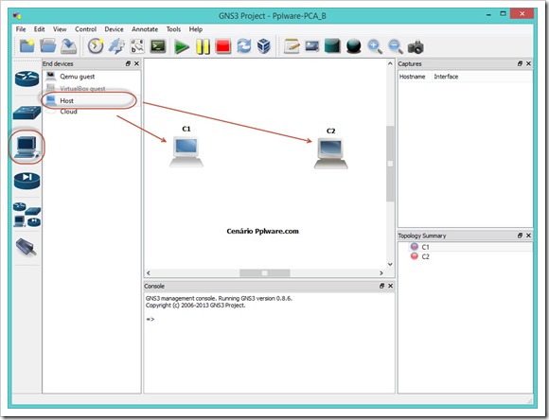Browse routers in the device sidebar
Image resolution: width=549 pixels, height=420 pixels.
click(x=27, y=79)
